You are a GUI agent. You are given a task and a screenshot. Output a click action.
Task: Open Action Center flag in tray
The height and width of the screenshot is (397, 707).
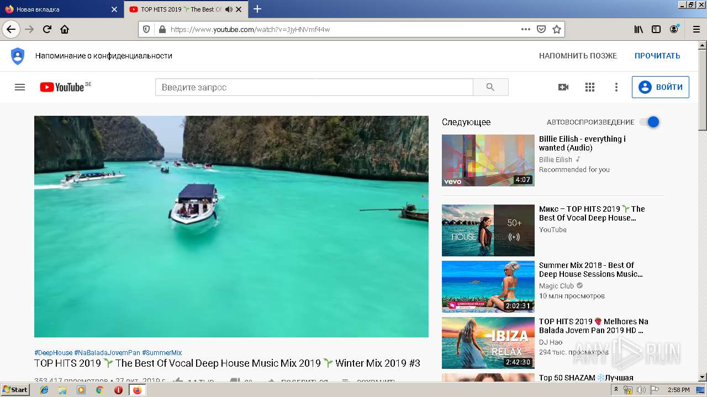[x=653, y=390]
